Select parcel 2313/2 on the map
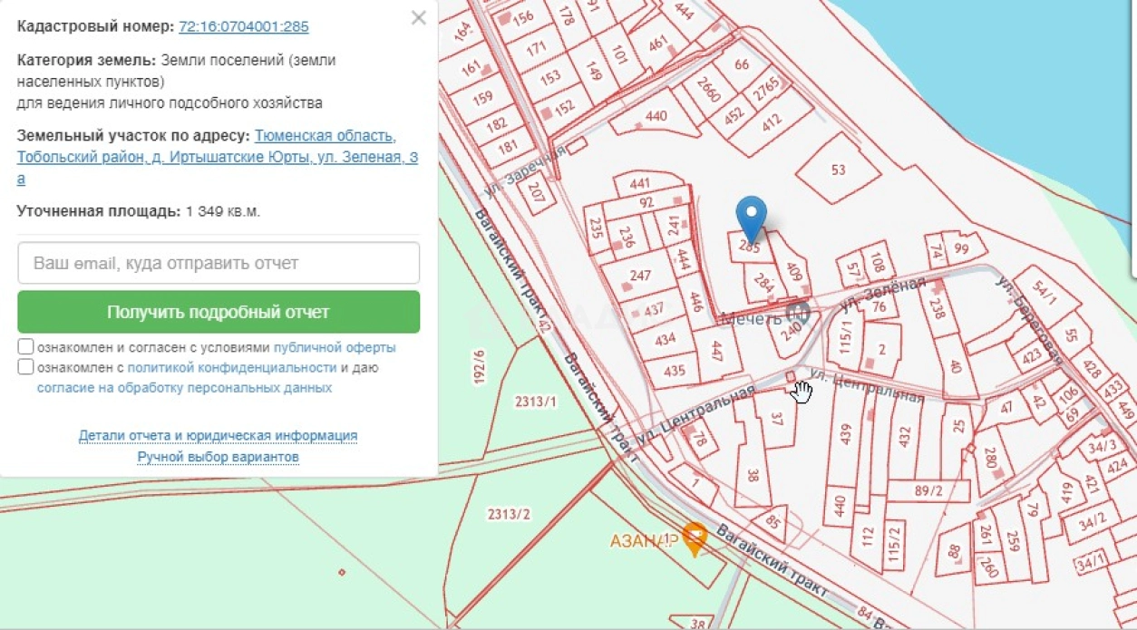1137x630 pixels. tap(509, 515)
